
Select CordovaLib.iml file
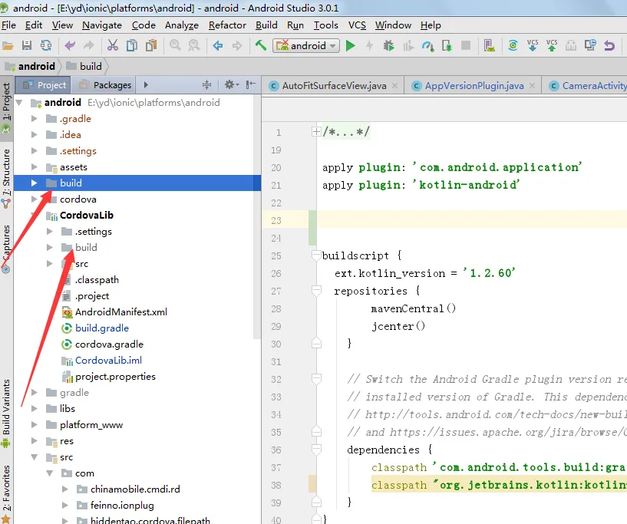[108, 360]
